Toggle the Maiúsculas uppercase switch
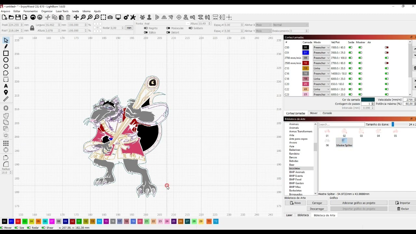Image resolution: width=416 pixels, height=234 pixels. coord(168,28)
